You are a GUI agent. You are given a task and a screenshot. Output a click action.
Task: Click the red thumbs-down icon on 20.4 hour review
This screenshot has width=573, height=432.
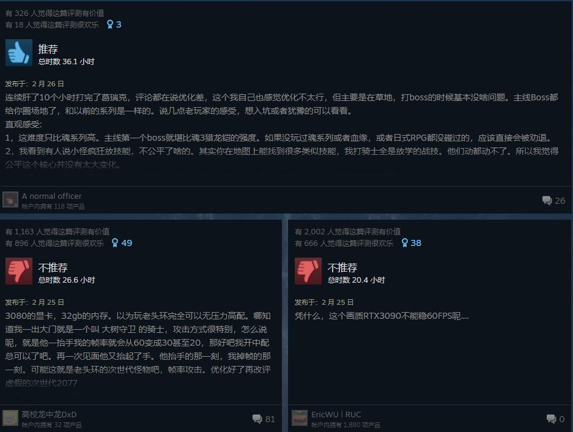coord(308,271)
